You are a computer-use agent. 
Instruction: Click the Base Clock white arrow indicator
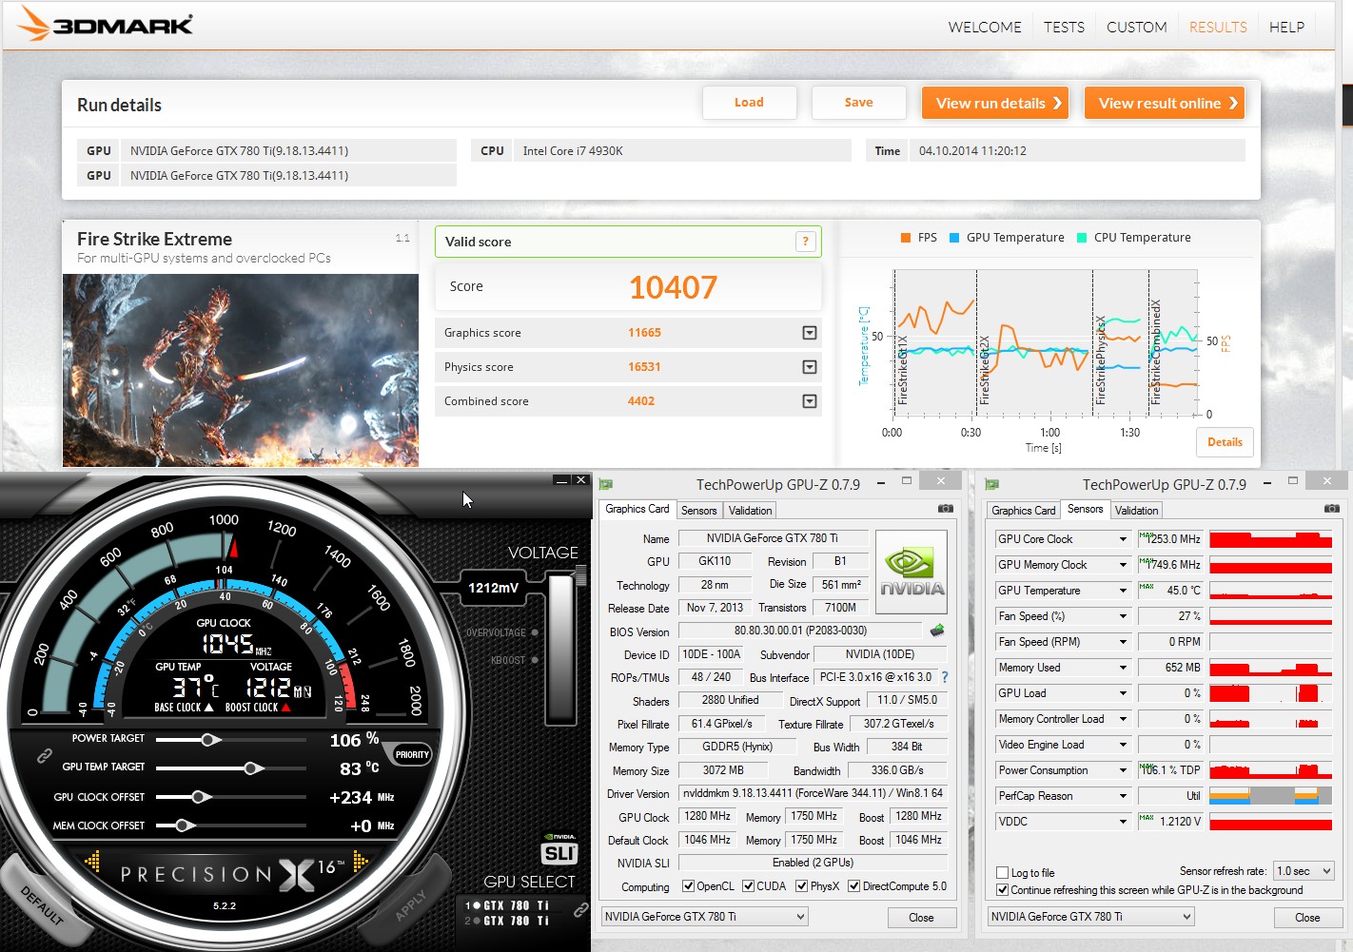click(x=209, y=708)
